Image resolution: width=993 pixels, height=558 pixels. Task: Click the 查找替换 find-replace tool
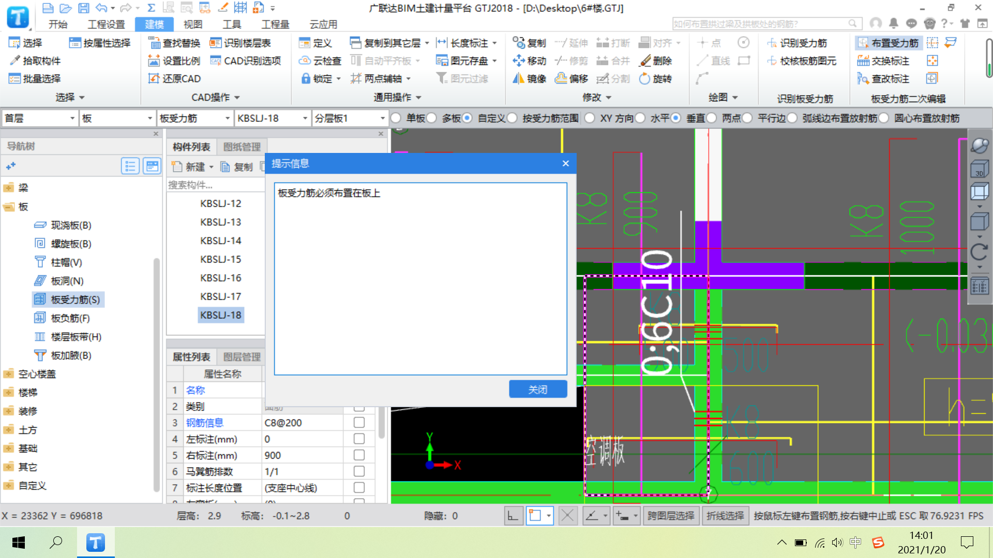[x=174, y=43]
